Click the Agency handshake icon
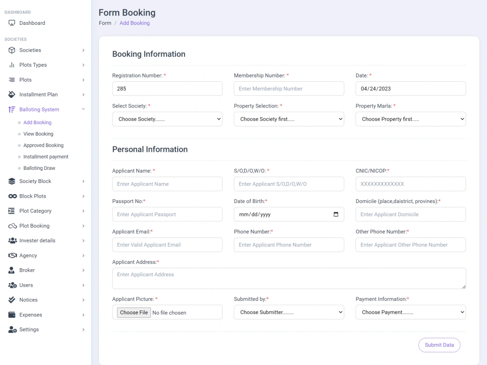The height and width of the screenshot is (365, 487). [13, 255]
